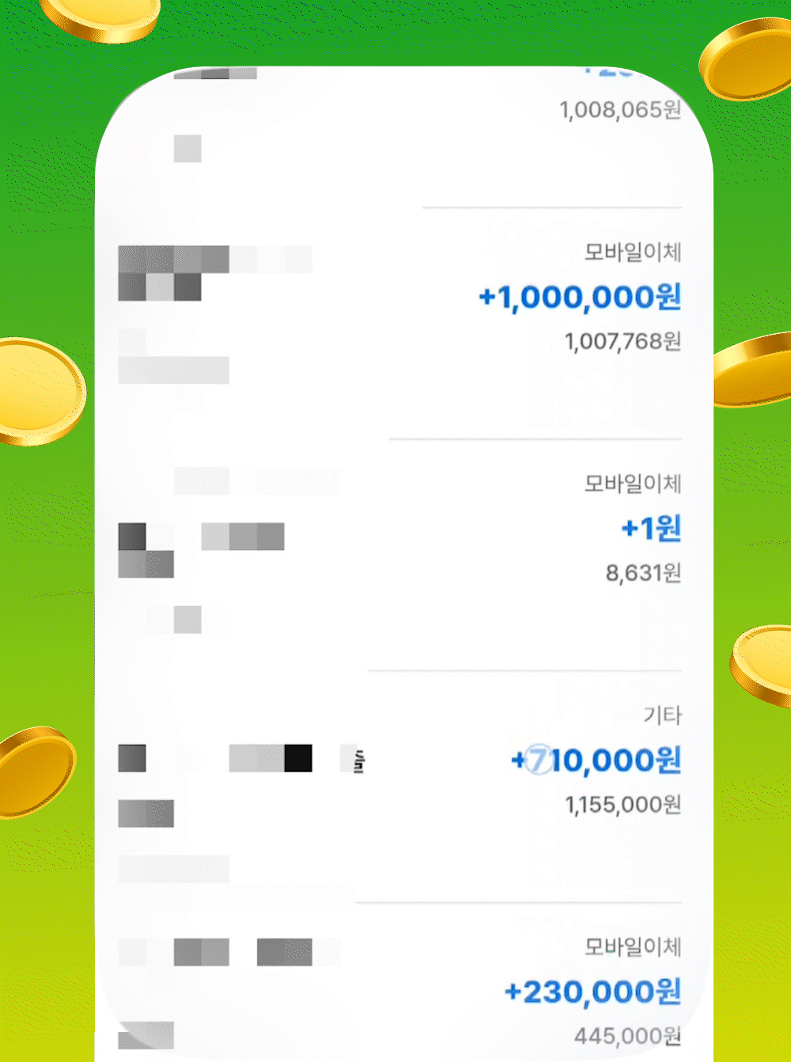Click the 1,008,065원 balance at top
Image resolution: width=791 pixels, height=1062 pixels.
point(620,109)
